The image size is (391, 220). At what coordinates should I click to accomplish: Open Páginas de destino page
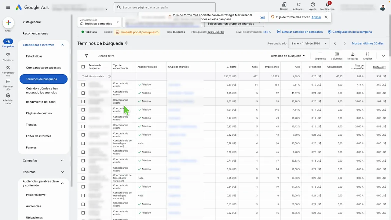pos(39,113)
